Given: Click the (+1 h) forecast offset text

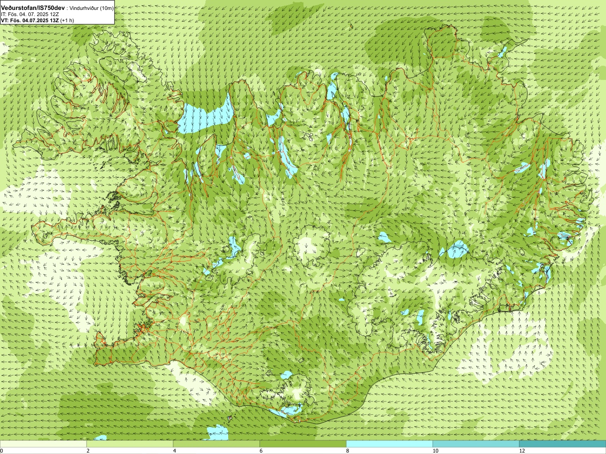Looking at the screenshot, I should [67, 20].
